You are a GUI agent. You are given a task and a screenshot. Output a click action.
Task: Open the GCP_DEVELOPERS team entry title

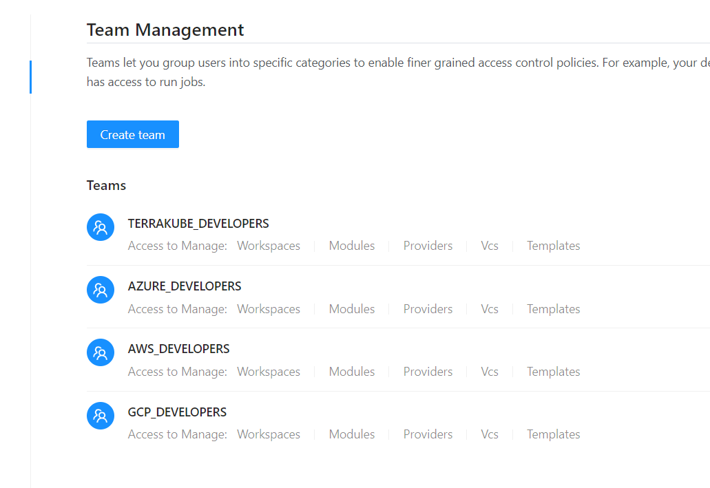tap(177, 412)
